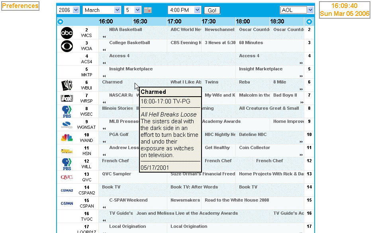Select Joan and Melissa Live listing
The height and width of the screenshot is (233, 372).
[187, 214]
